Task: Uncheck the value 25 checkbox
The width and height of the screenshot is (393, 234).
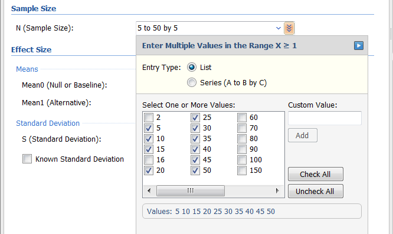Action: tap(195, 118)
